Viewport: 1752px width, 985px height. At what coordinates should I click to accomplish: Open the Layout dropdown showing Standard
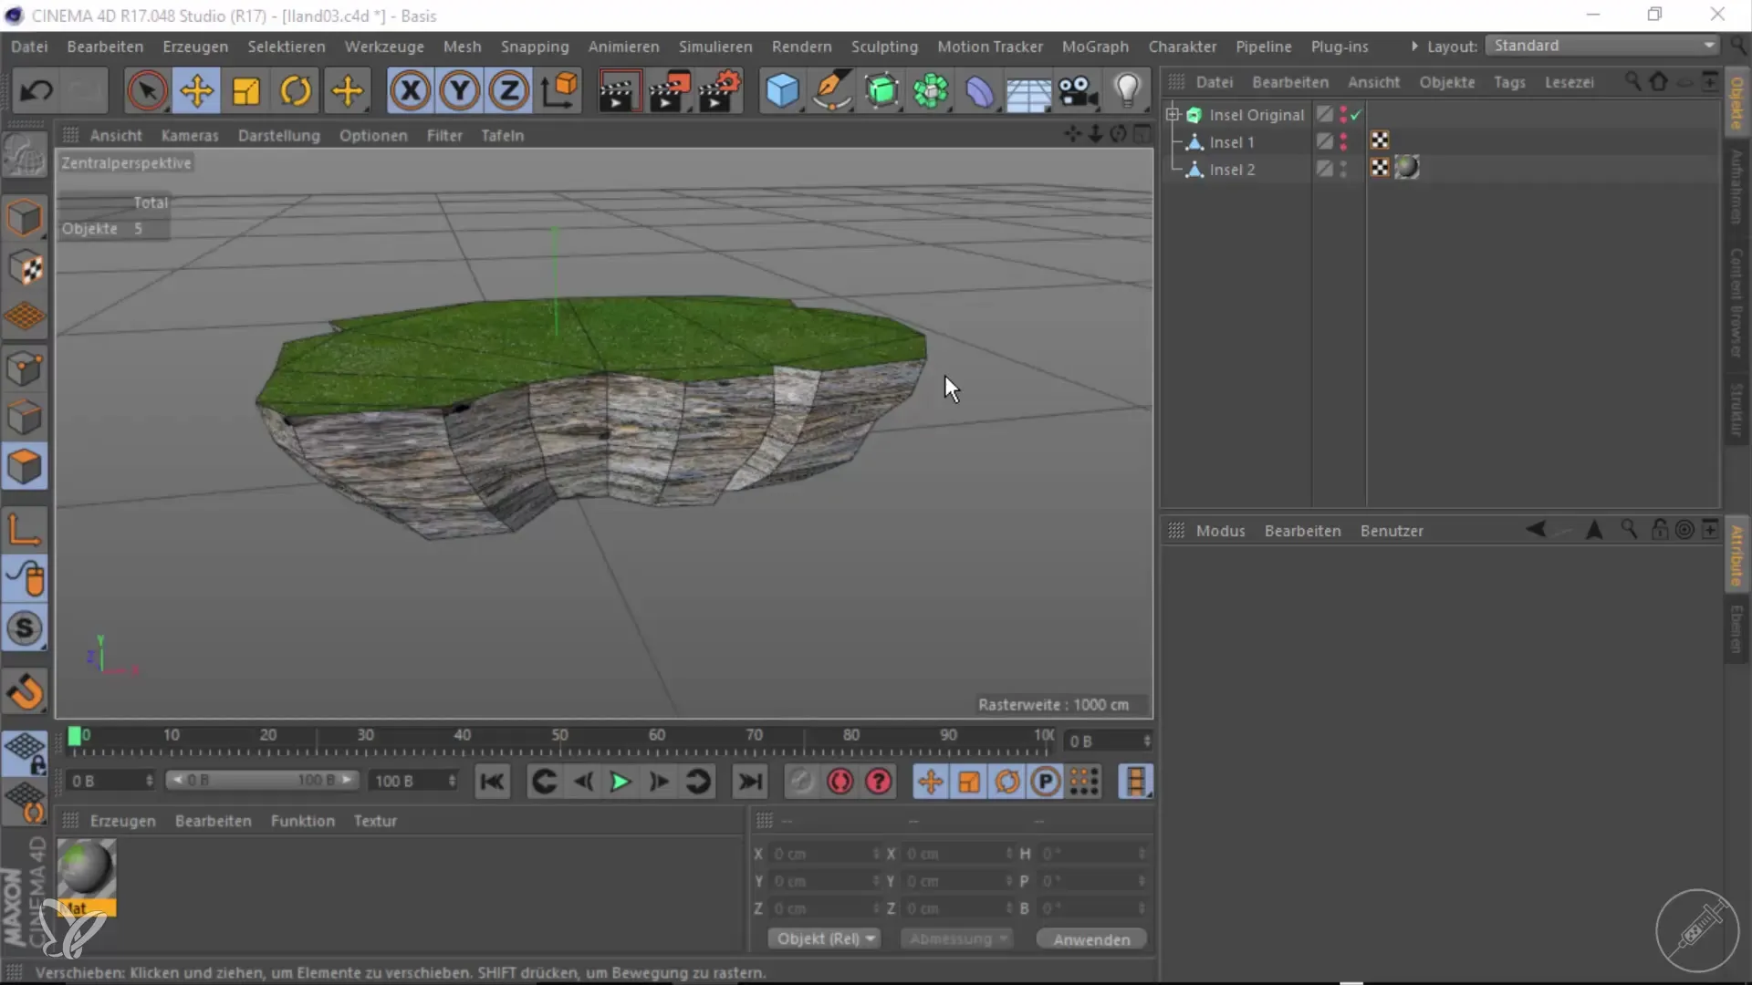(x=1602, y=46)
